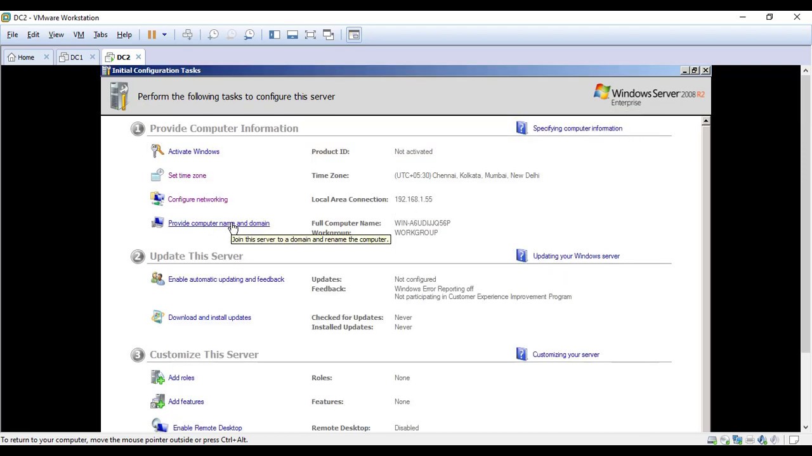Open Updating your Windows server help link
The image size is (812, 456).
[576, 256]
